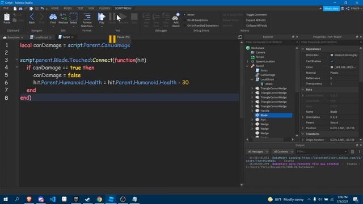
Task: Collapse the Data properties section
Action: coord(303,90)
